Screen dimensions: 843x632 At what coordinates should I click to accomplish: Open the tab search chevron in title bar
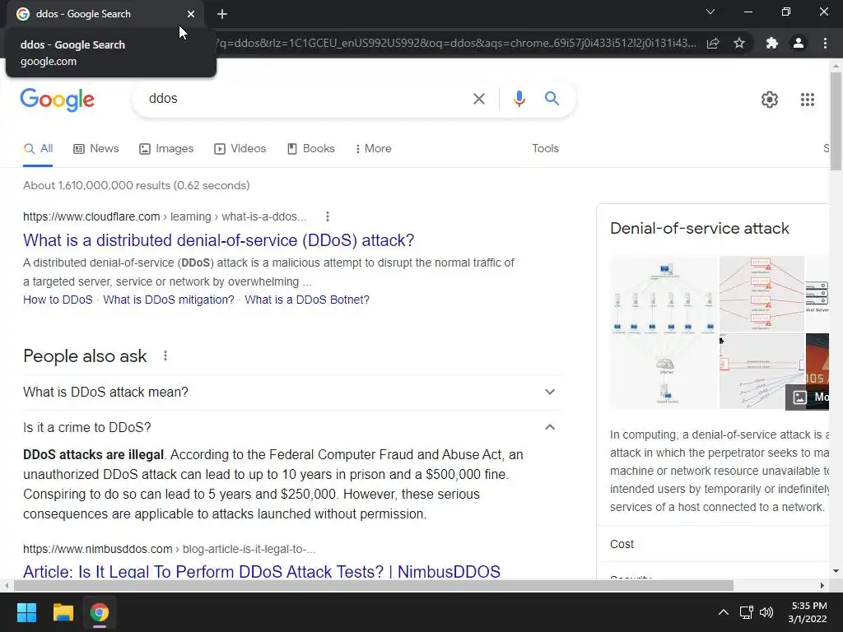point(710,12)
